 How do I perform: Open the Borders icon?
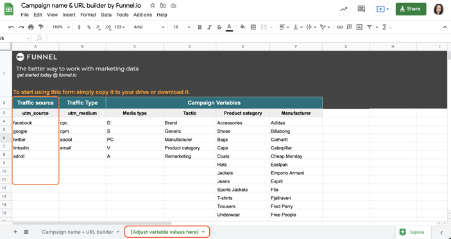pyautogui.click(x=253, y=28)
